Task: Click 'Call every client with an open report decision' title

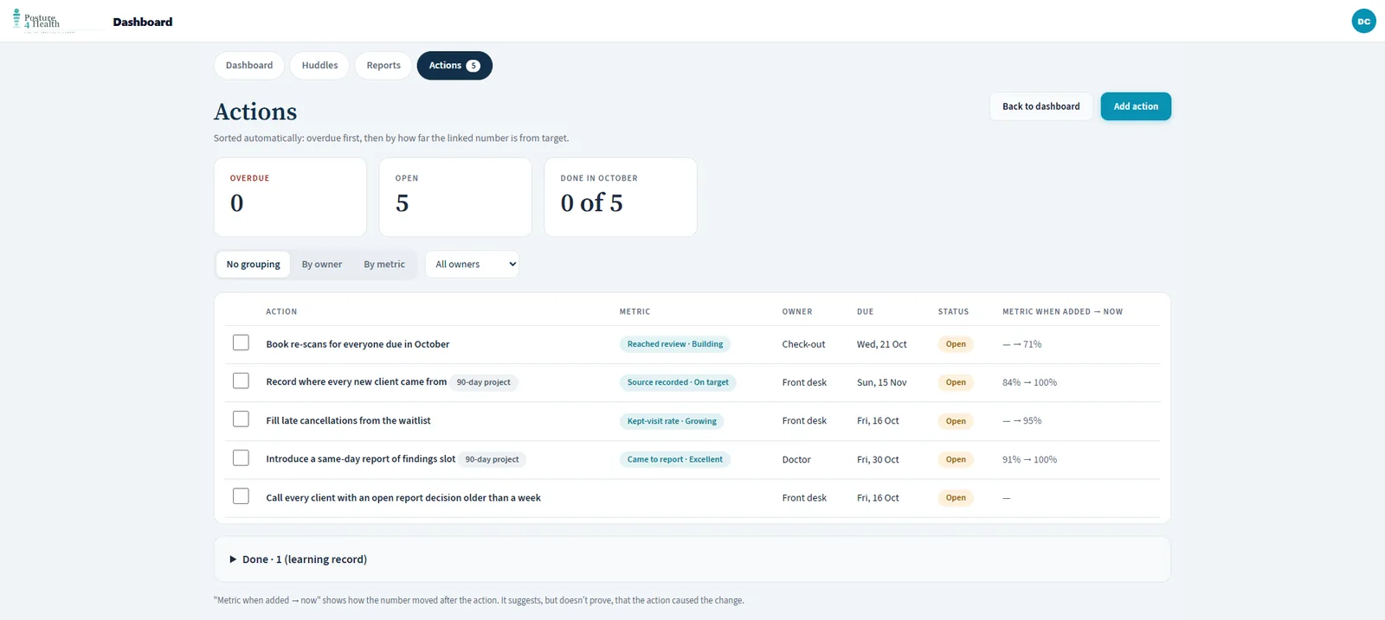Action: click(x=403, y=497)
